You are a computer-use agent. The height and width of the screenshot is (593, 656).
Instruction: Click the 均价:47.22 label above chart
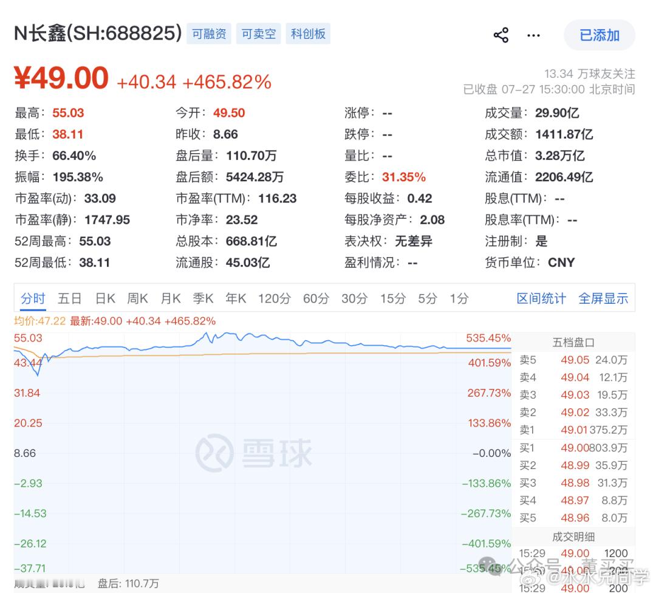39,321
